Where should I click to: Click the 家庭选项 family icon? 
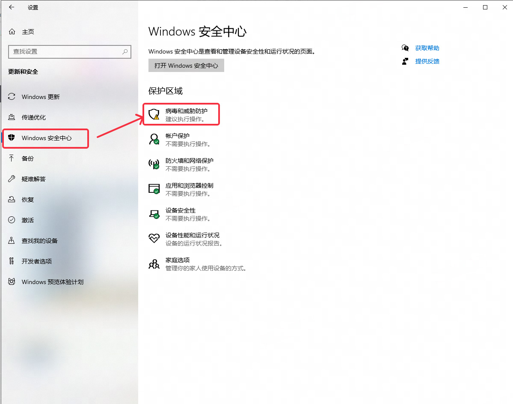click(x=154, y=264)
